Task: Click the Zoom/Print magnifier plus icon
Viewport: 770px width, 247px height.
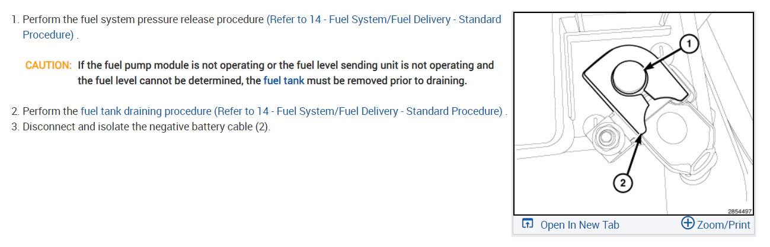Action: click(x=688, y=223)
